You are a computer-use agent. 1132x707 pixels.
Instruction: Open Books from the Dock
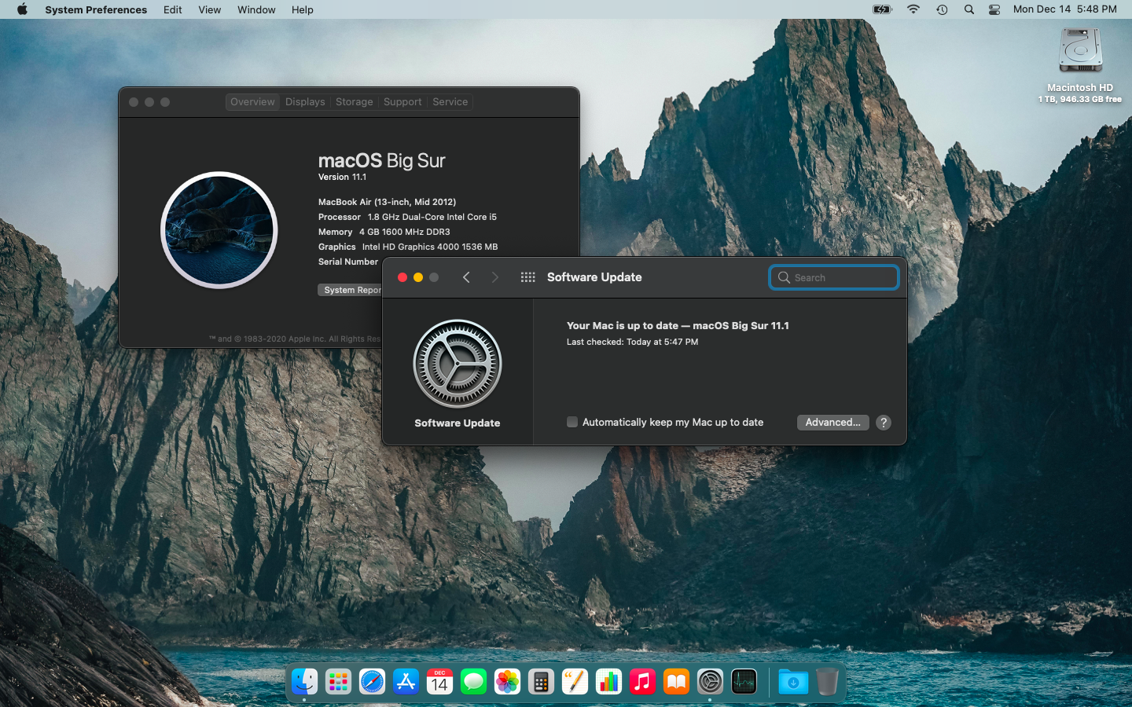tap(676, 682)
